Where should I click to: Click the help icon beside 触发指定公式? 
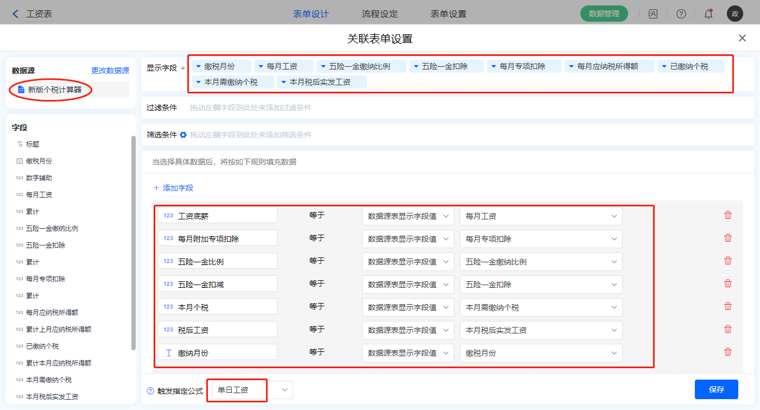[x=150, y=390]
